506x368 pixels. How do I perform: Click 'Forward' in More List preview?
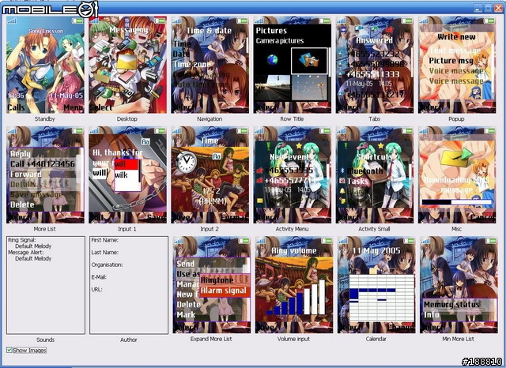26,175
